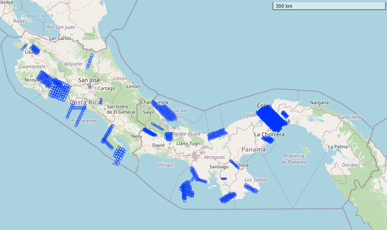Click the Neily town label
The height and width of the screenshot is (230, 387).
point(137,136)
